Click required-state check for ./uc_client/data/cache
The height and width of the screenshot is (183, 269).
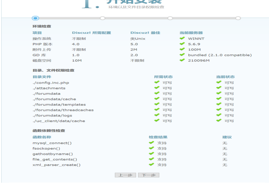[157, 121]
